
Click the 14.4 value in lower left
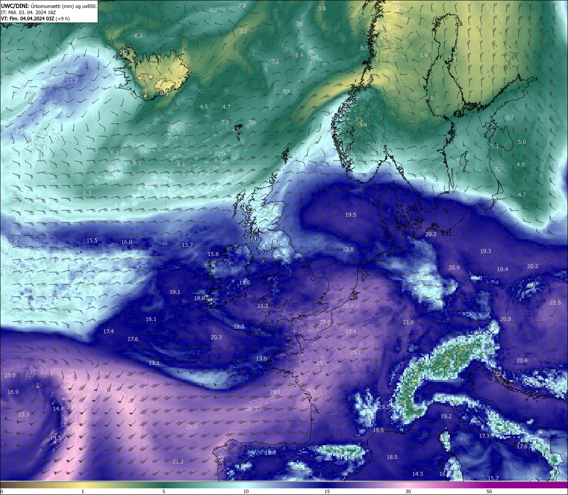click(x=58, y=409)
